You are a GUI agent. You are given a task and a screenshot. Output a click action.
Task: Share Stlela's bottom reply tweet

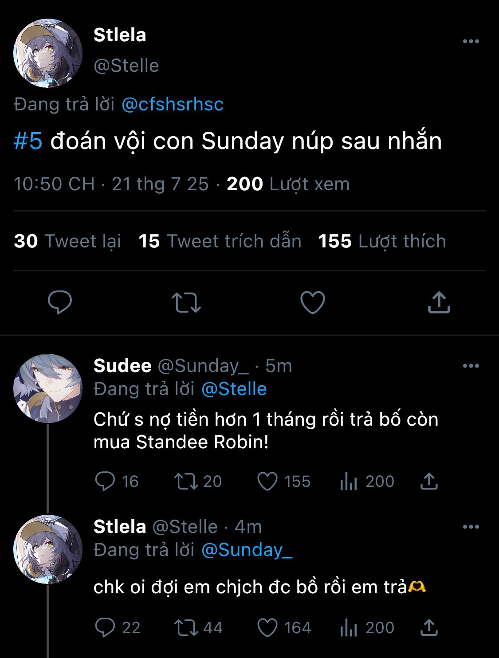[429, 627]
